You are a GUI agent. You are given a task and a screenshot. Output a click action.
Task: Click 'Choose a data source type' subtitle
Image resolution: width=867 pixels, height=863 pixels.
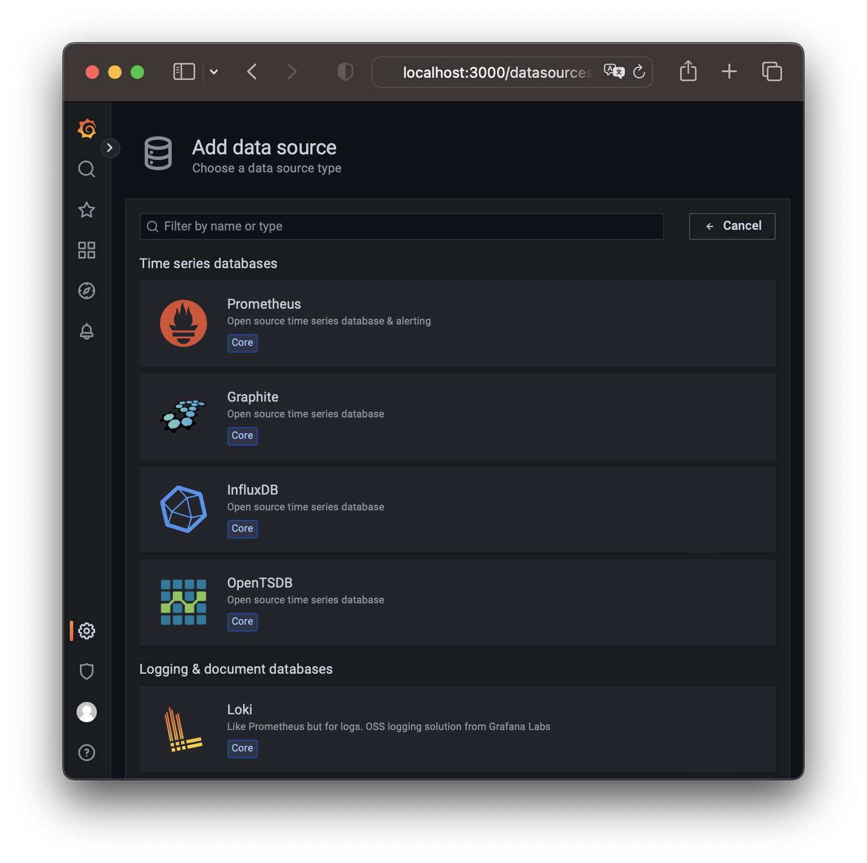pyautogui.click(x=267, y=168)
